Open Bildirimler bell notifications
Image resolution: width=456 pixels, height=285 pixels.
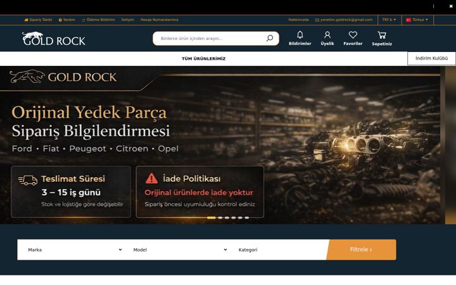point(300,39)
